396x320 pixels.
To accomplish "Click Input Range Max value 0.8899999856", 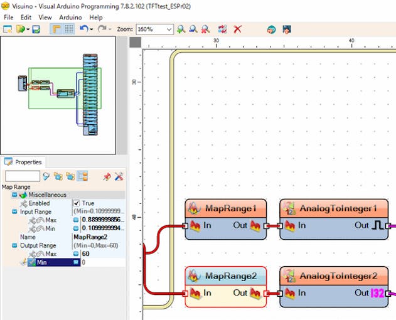I will pyautogui.click(x=103, y=220).
